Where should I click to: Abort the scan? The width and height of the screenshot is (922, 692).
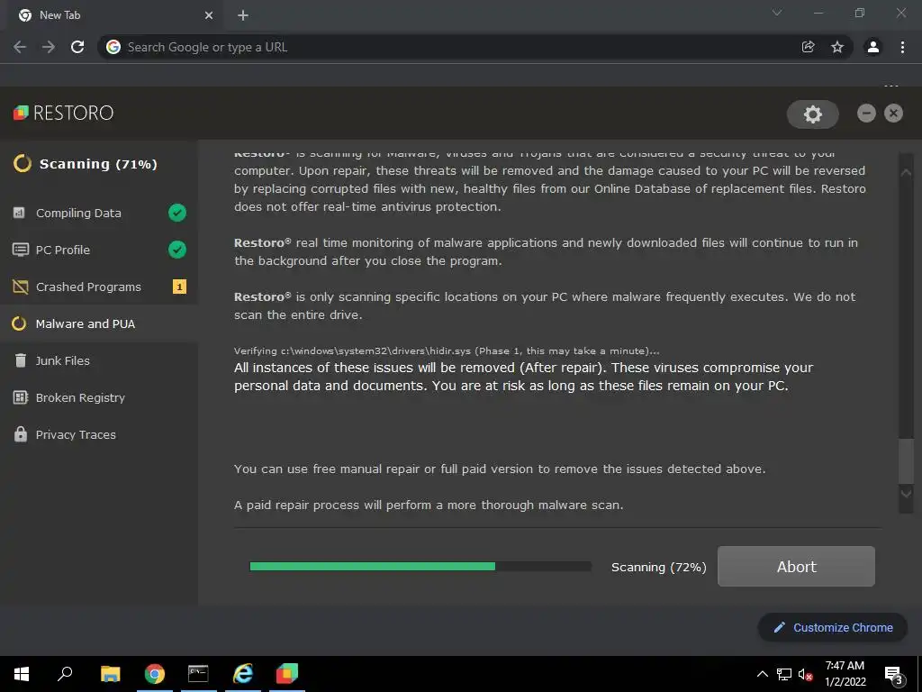tap(796, 566)
